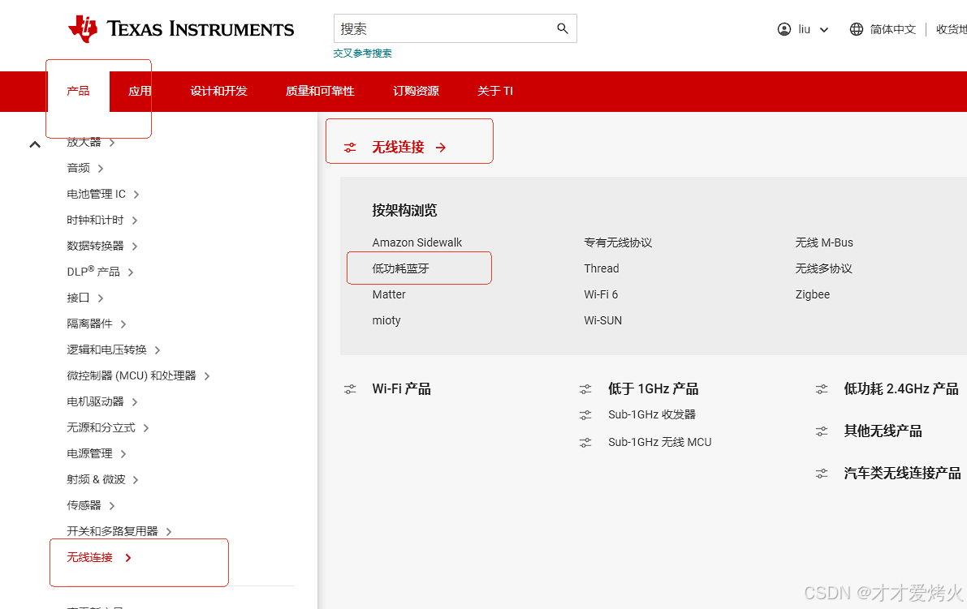The height and width of the screenshot is (609, 967).
Task: Click the filter icon beside Sub-1GHz 无线 MCU
Action: (x=585, y=443)
